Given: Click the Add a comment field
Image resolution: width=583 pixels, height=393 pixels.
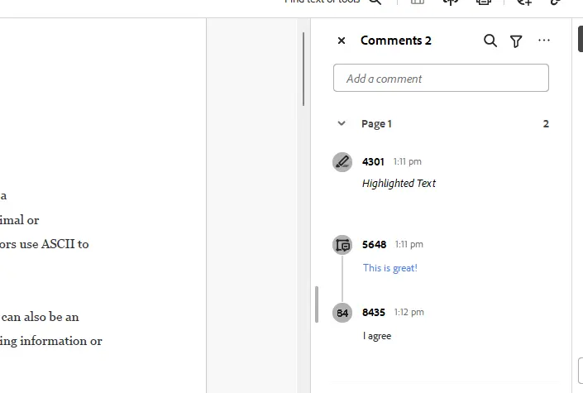Looking at the screenshot, I should (x=441, y=78).
